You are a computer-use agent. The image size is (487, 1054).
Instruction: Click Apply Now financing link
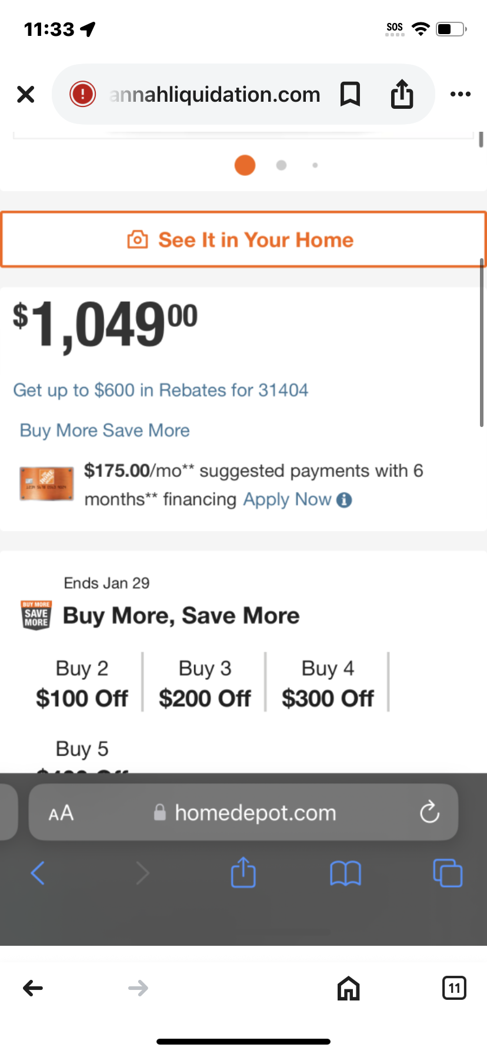point(288,499)
